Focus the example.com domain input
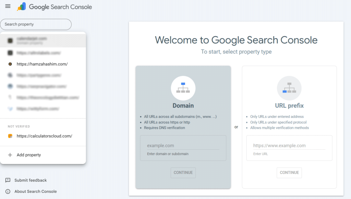The image size is (351, 199). [x=183, y=146]
